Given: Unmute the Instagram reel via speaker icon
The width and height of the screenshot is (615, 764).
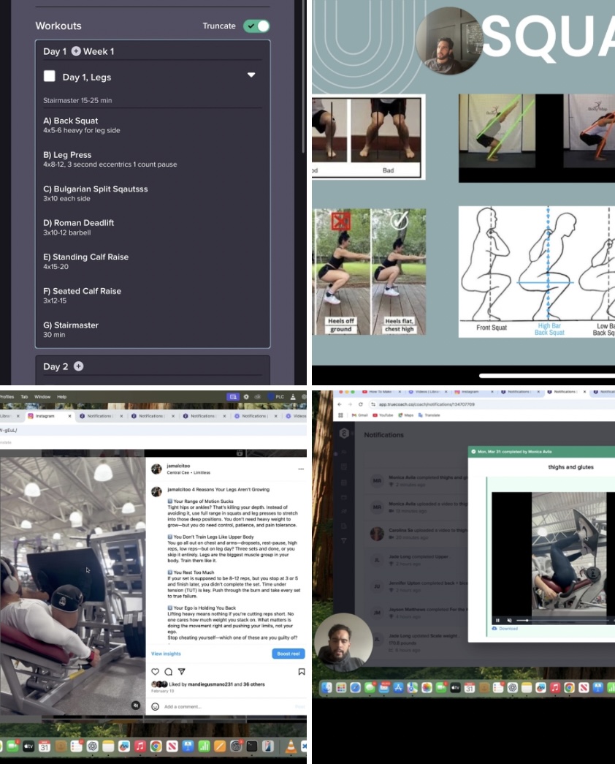Looking at the screenshot, I should coord(135,705).
